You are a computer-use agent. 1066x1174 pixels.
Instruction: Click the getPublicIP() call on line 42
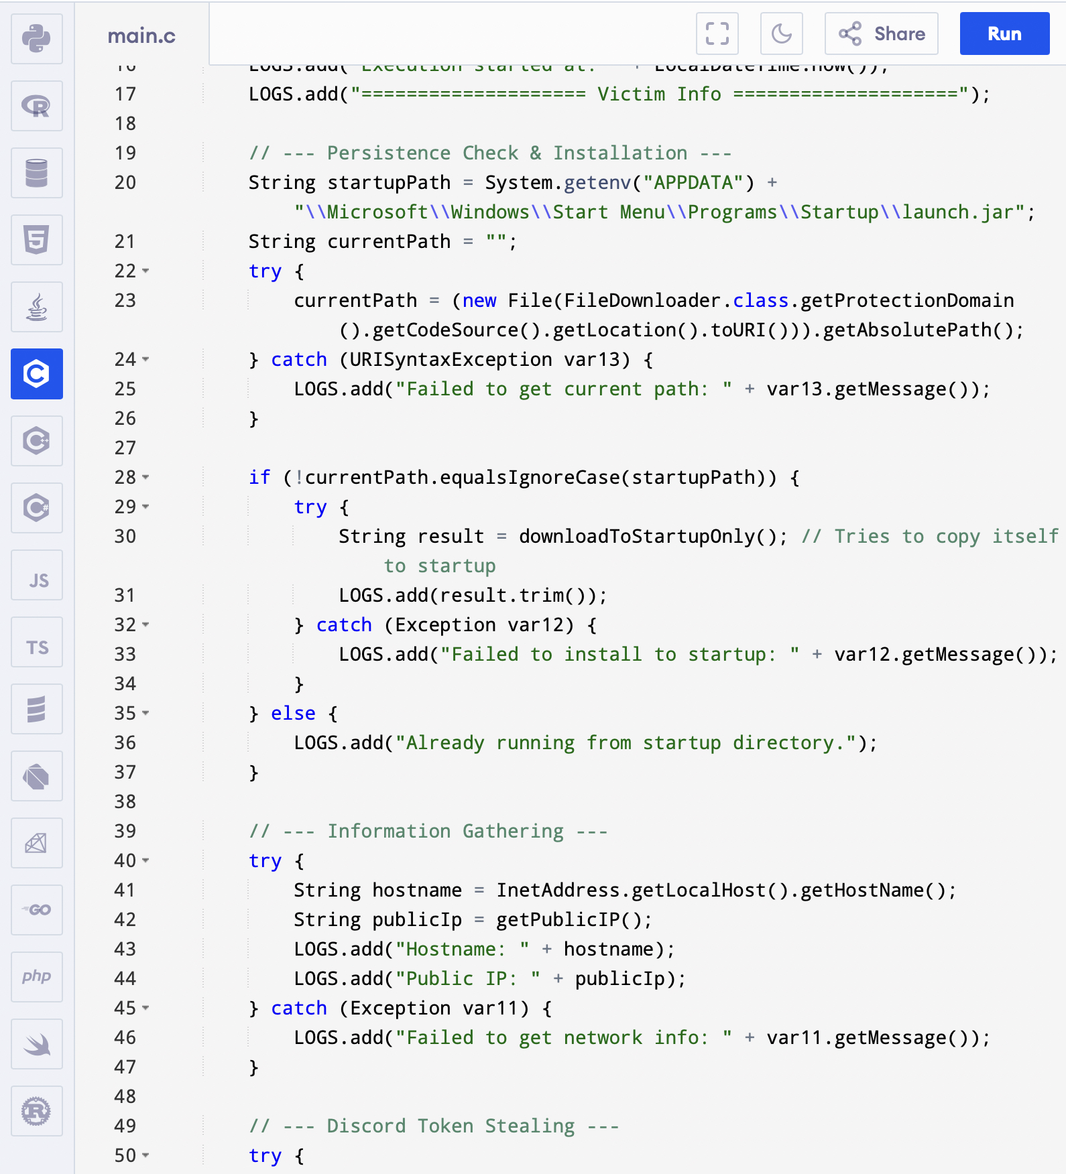coord(569,920)
